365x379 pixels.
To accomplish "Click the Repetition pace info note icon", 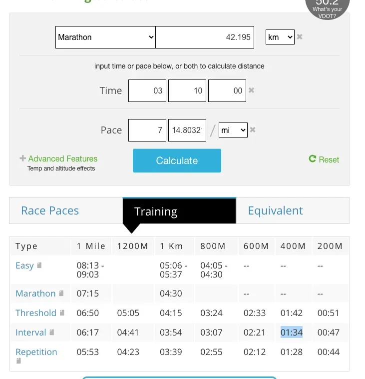I will click(x=19, y=360).
